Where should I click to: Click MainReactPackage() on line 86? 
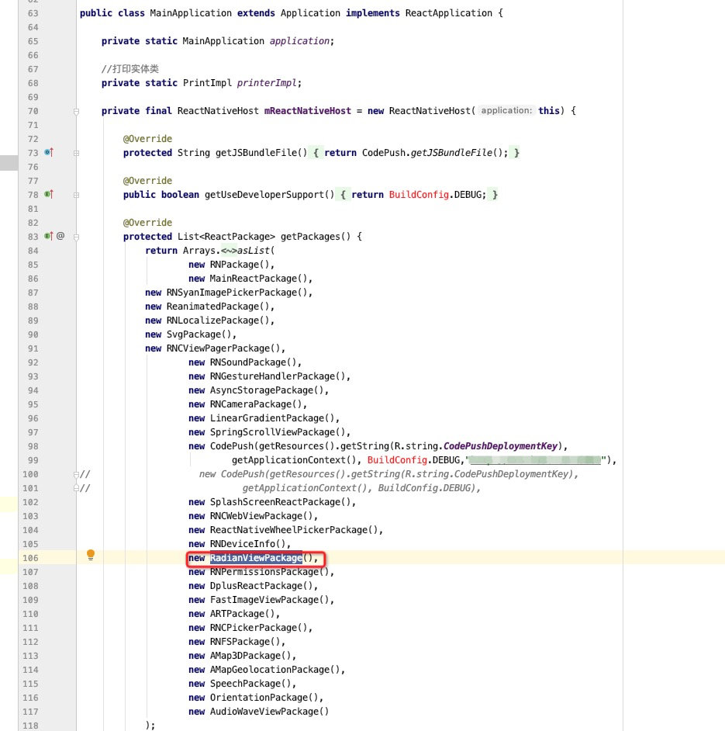pos(258,279)
